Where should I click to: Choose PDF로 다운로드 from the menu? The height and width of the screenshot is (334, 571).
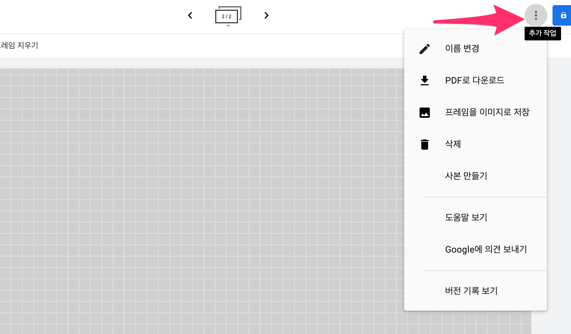(475, 81)
